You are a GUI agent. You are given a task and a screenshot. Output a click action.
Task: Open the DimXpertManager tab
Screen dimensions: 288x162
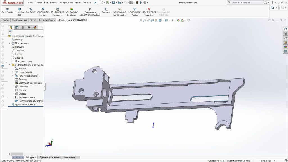click(29, 27)
